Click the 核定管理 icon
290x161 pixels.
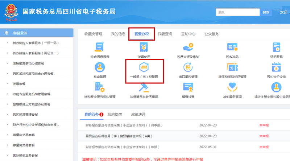click(100, 68)
